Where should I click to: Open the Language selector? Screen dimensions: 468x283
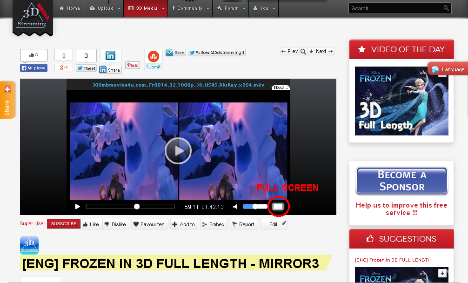coord(448,69)
